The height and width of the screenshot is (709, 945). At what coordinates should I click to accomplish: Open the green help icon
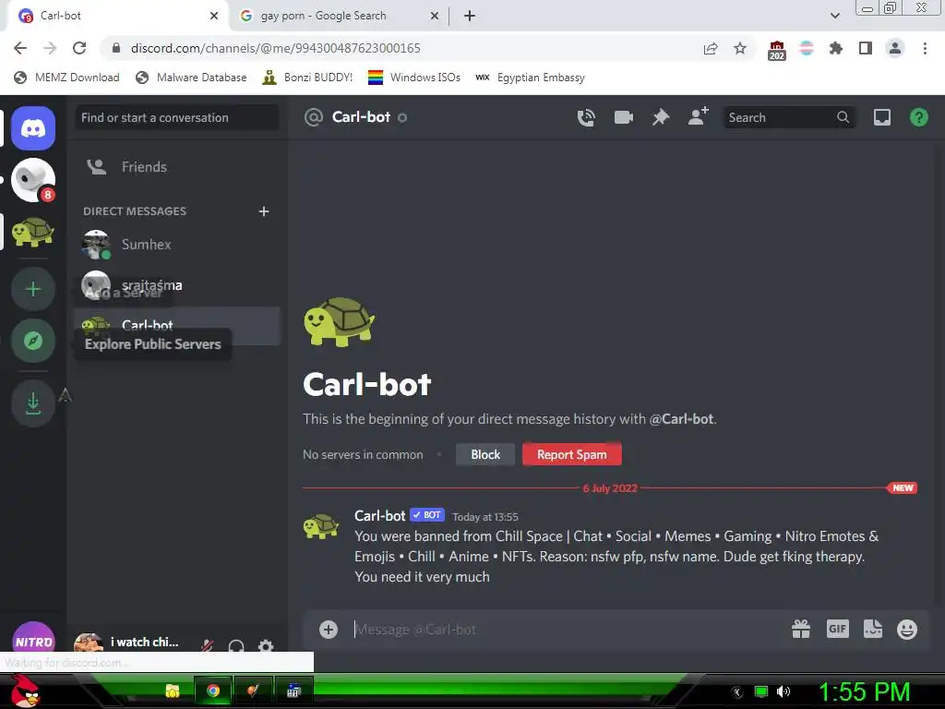(918, 117)
